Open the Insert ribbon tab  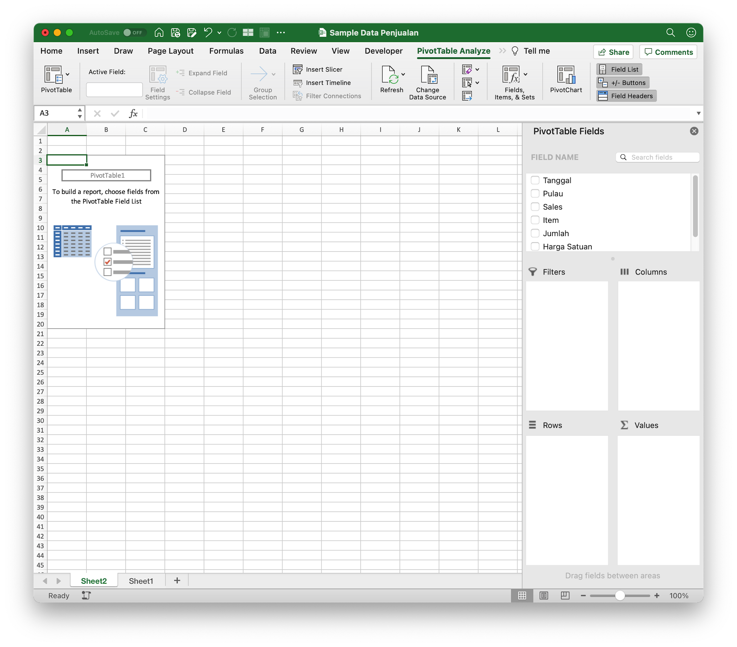point(87,51)
